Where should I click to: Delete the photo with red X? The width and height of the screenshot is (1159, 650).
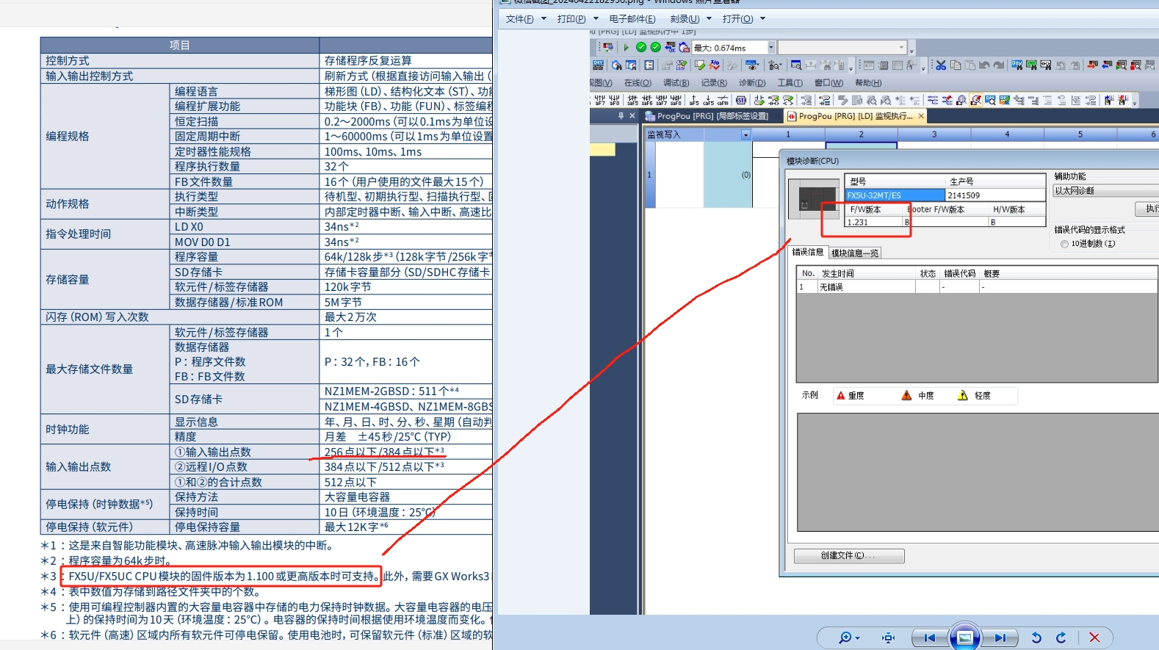click(x=1094, y=638)
